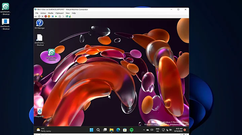Click the OneDrive cloud tray icon
This screenshot has width=242, height=135.
tap(148, 130)
